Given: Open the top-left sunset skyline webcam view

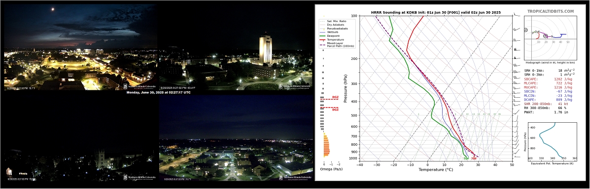Looking at the screenshot, I should pyautogui.click(x=80, y=47).
